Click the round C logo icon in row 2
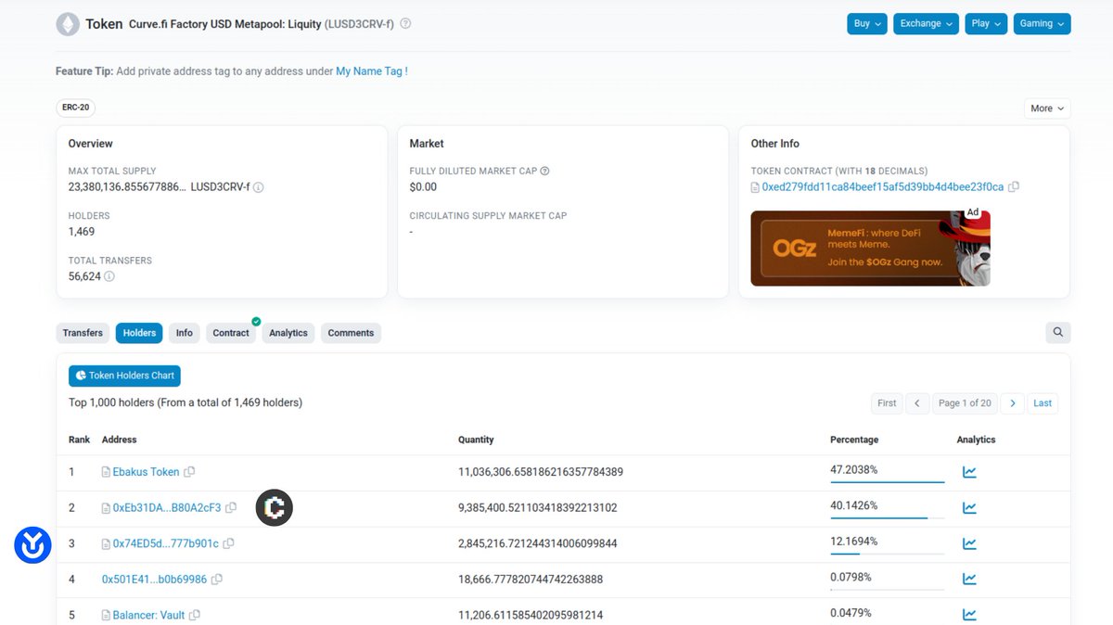Screen dimensions: 1113x625 click(275, 508)
